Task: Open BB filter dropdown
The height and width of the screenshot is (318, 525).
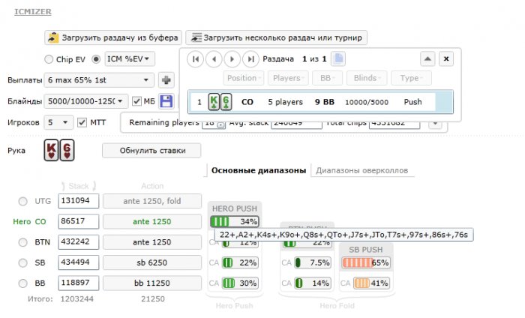Action: click(327, 78)
